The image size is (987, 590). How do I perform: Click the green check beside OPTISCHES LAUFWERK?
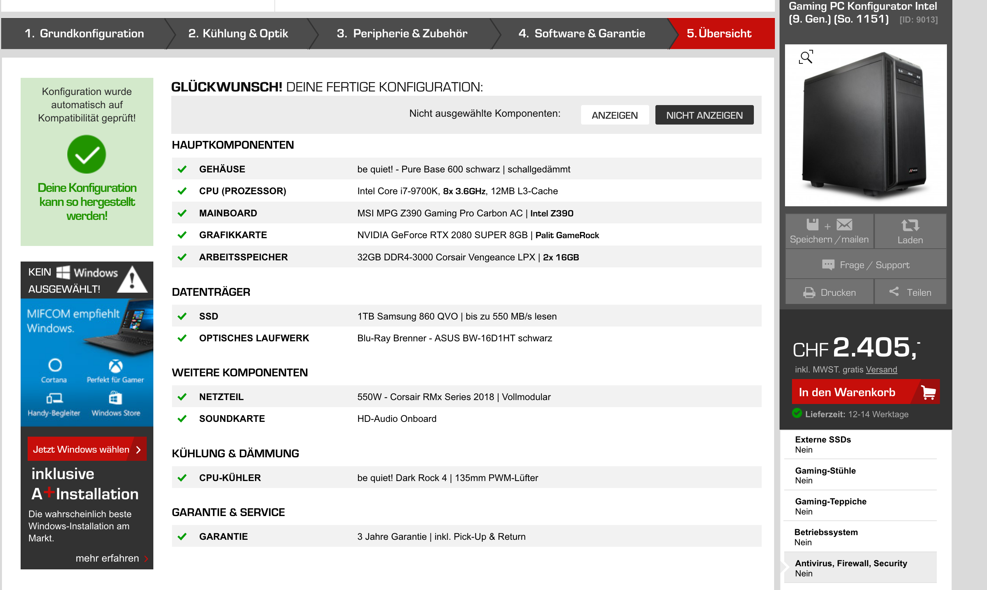(182, 338)
